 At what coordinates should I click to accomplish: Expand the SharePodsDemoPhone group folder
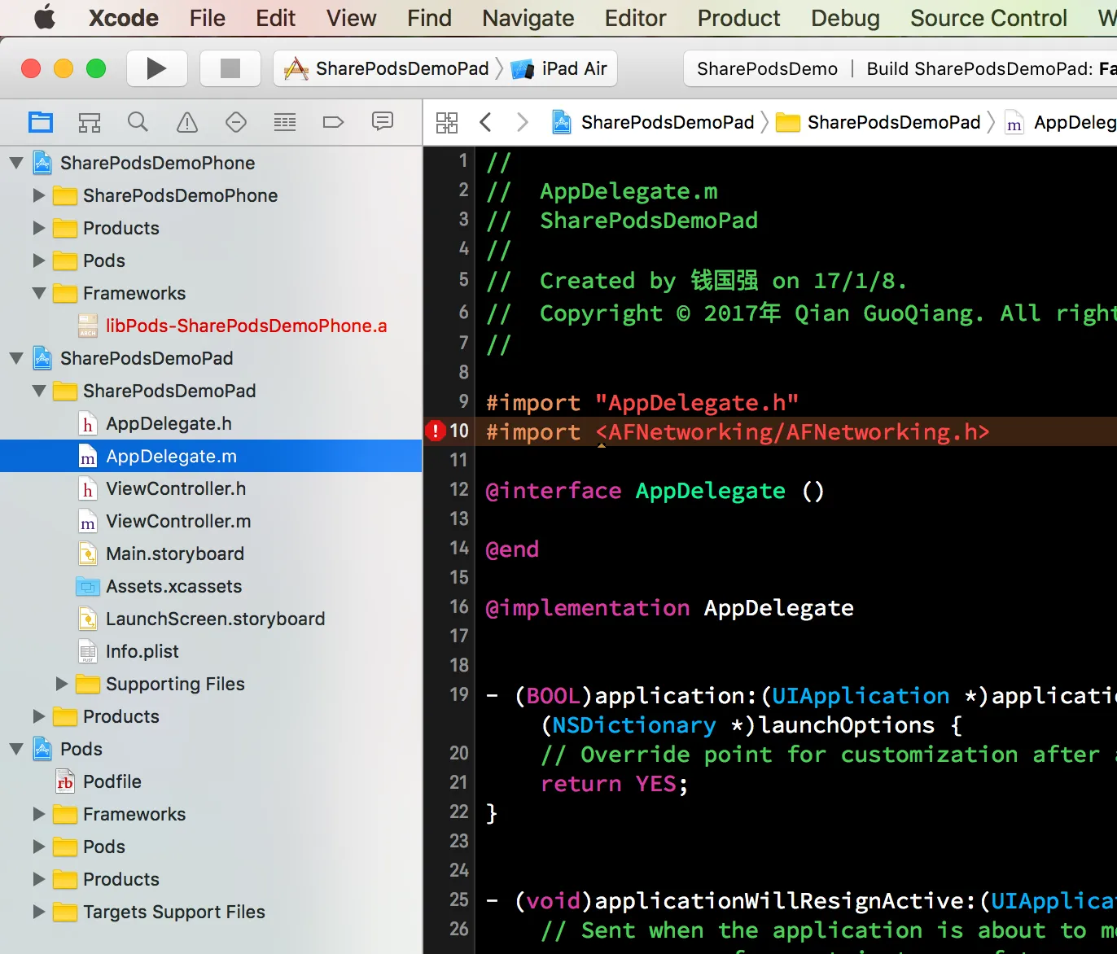[38, 195]
